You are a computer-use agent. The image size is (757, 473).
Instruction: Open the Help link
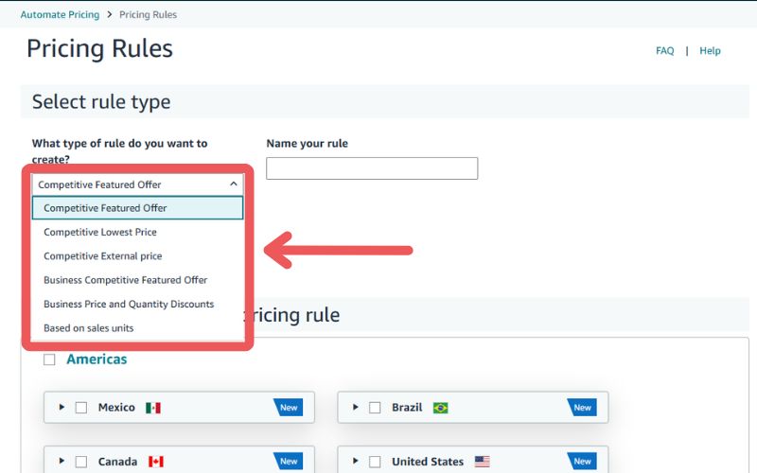pos(710,51)
